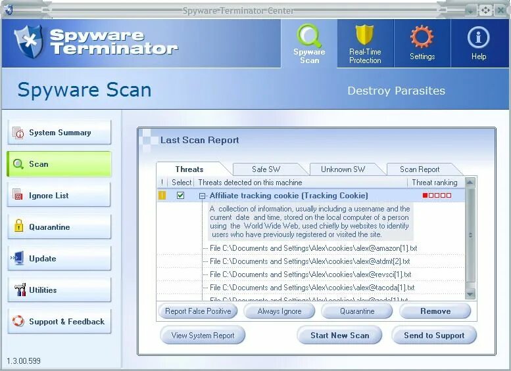Click the Threat ranking column header
Image resolution: width=511 pixels, height=371 pixels.
click(x=435, y=183)
